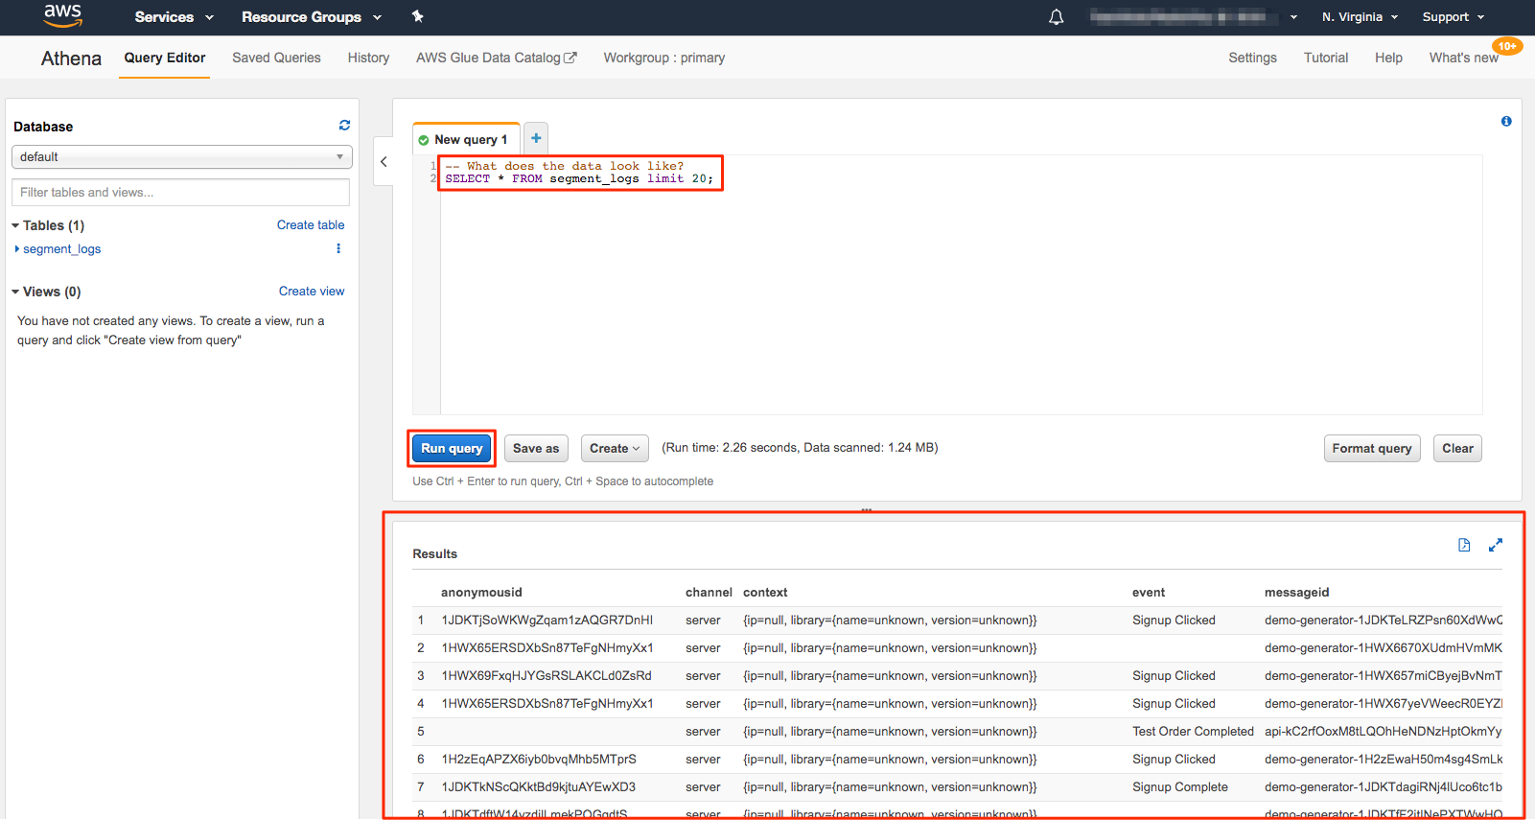Select cell 1JDKTkNScQKktBd9kjtuAYEwXD3
Screen dimensions: 1535x820
[538, 787]
